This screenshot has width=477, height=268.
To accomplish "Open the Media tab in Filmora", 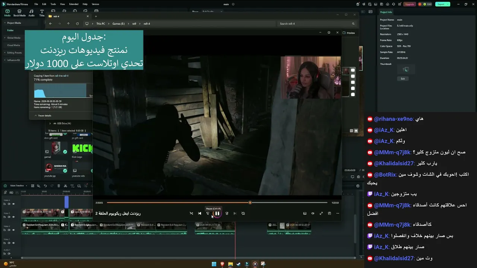I will [x=7, y=13].
